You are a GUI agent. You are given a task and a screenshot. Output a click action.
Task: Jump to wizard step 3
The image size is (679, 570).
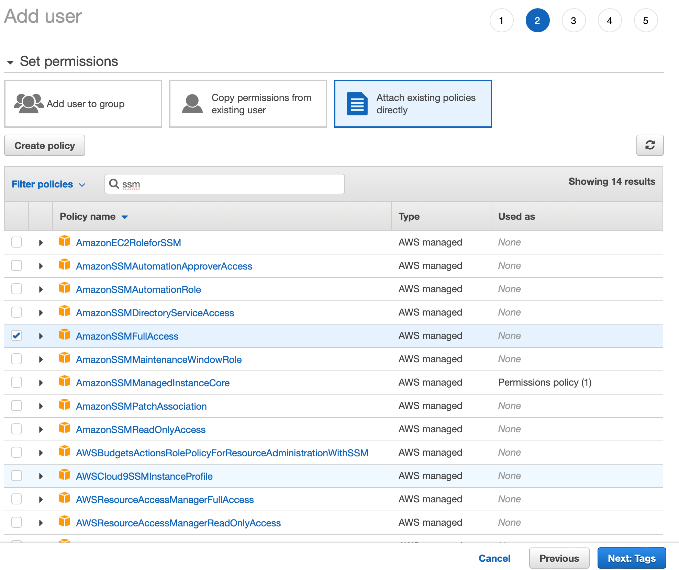pos(574,21)
